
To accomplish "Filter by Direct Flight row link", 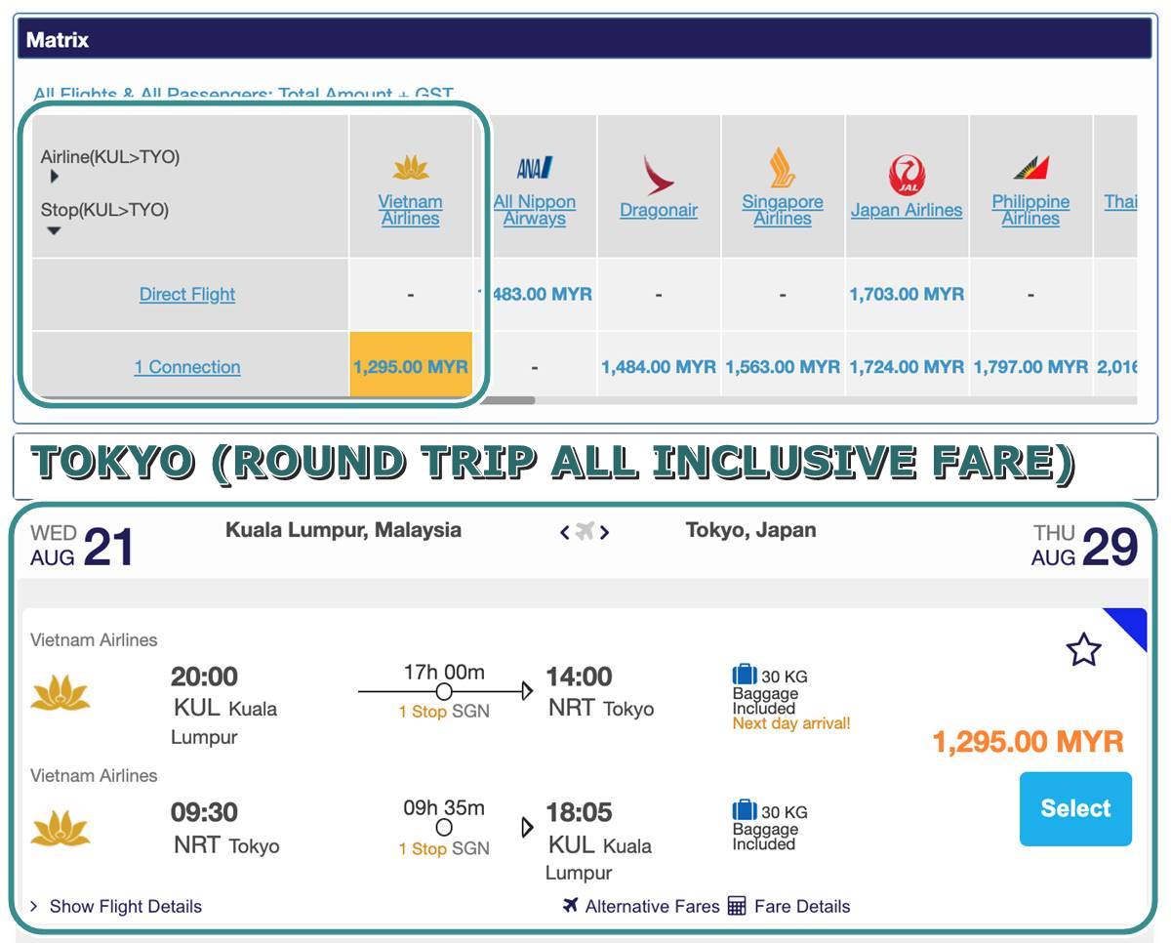I will (x=187, y=294).
